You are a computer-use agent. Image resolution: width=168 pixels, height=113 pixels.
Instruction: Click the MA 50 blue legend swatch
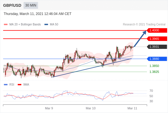[46, 25]
